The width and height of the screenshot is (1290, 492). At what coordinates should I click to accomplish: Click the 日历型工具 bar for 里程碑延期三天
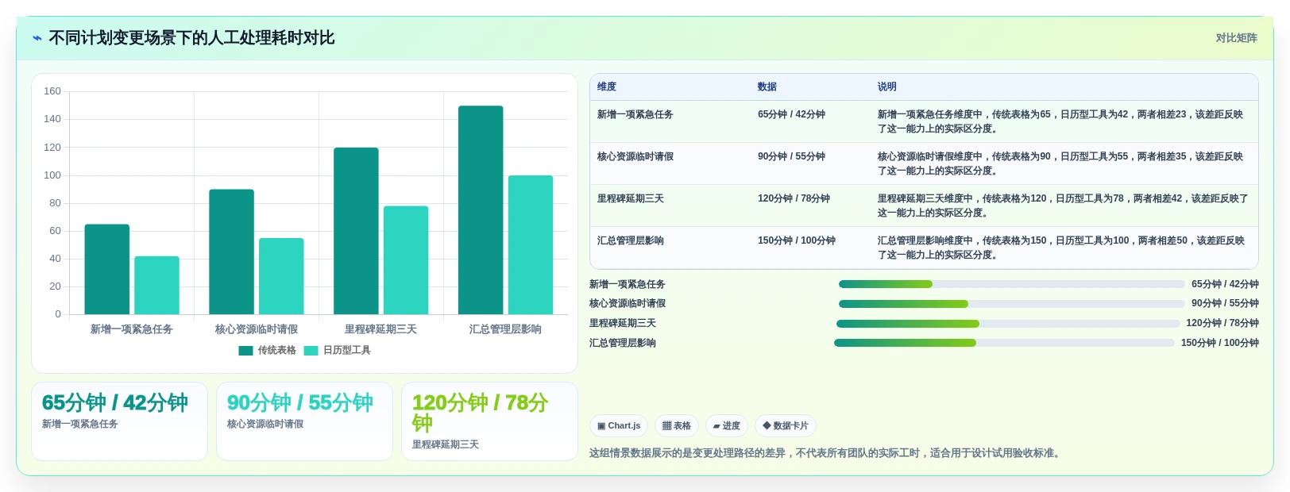pyautogui.click(x=406, y=260)
